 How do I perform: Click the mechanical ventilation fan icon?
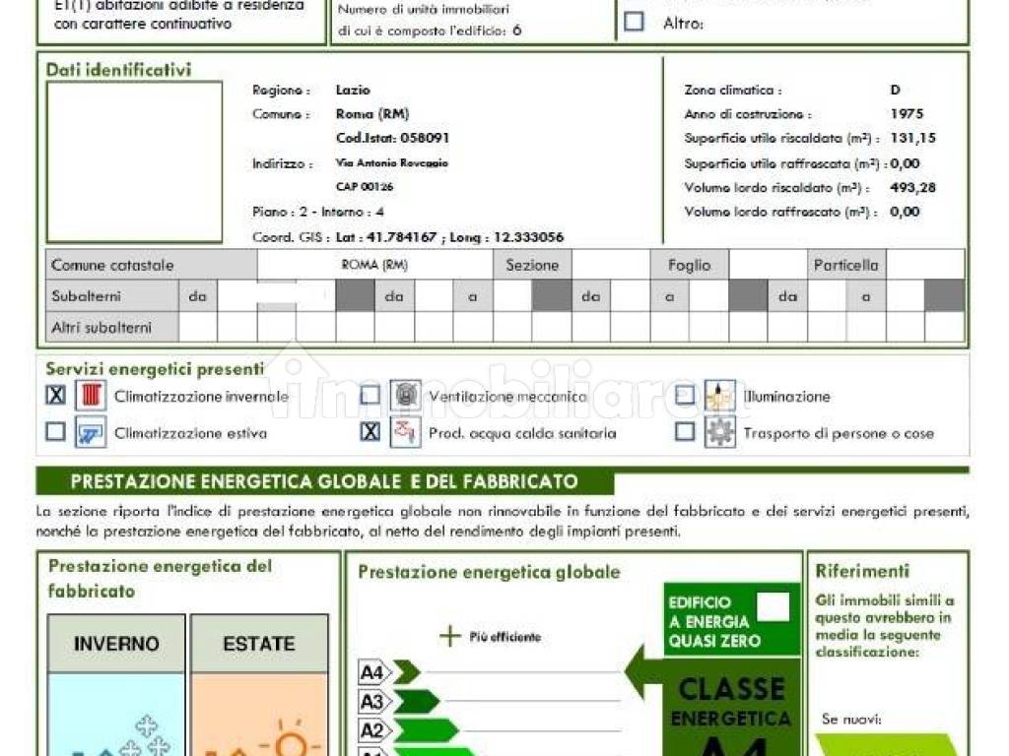pos(405,395)
